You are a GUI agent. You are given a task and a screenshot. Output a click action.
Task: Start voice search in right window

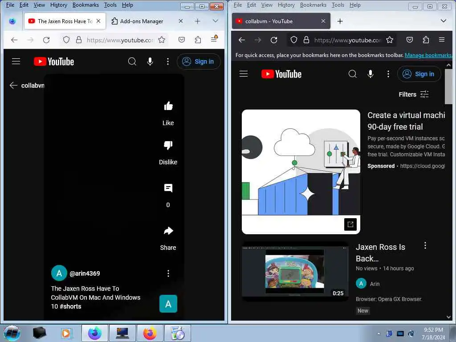pos(370,74)
